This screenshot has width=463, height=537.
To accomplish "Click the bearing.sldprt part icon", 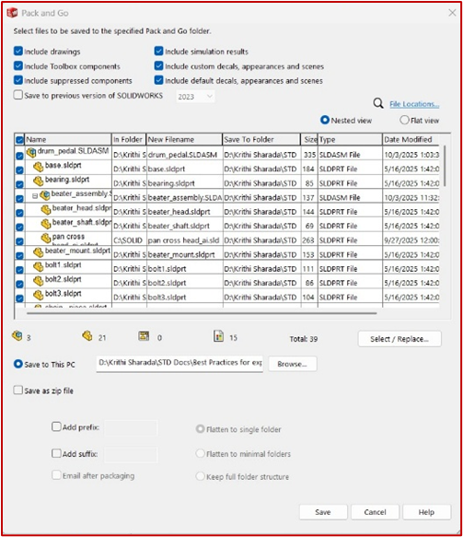I will click(39, 181).
